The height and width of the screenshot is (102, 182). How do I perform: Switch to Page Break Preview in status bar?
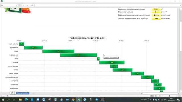(x=160, y=96)
